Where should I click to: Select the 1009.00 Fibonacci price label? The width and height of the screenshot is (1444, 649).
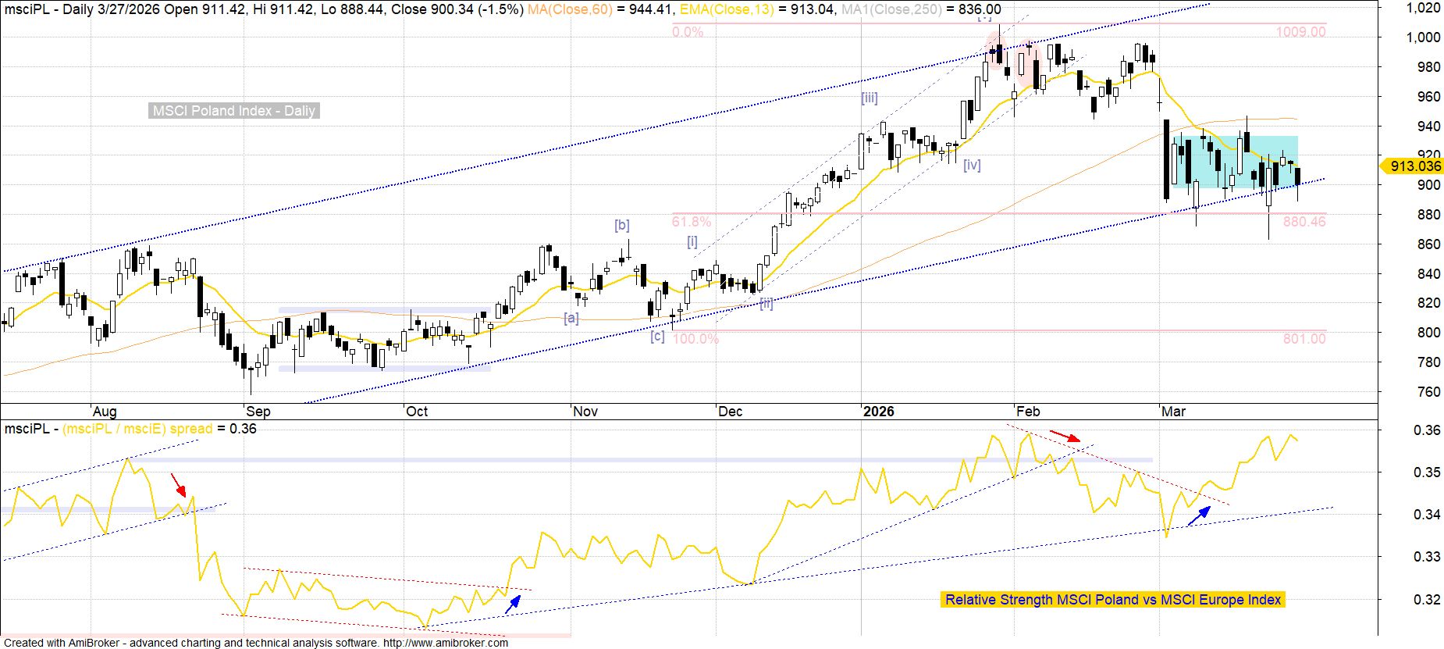[x=1300, y=32]
